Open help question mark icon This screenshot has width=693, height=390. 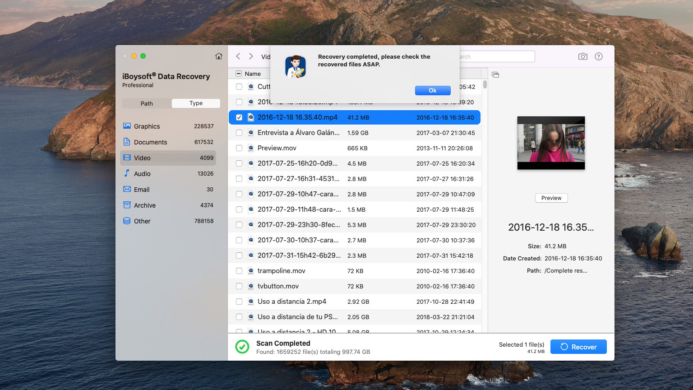coord(599,56)
